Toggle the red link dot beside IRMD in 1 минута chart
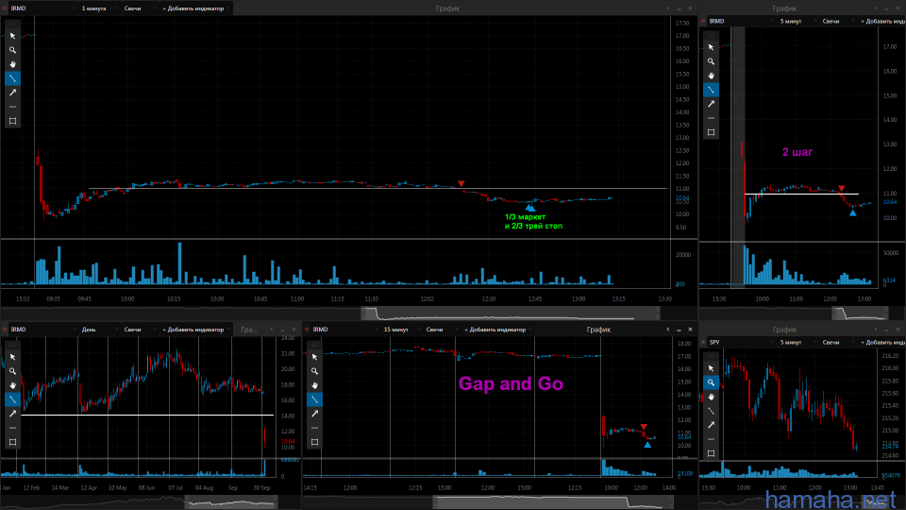906x510 pixels. coord(5,8)
